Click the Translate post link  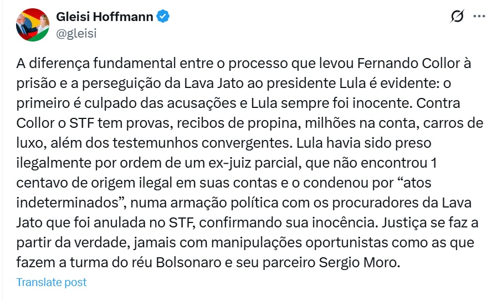tap(52, 282)
